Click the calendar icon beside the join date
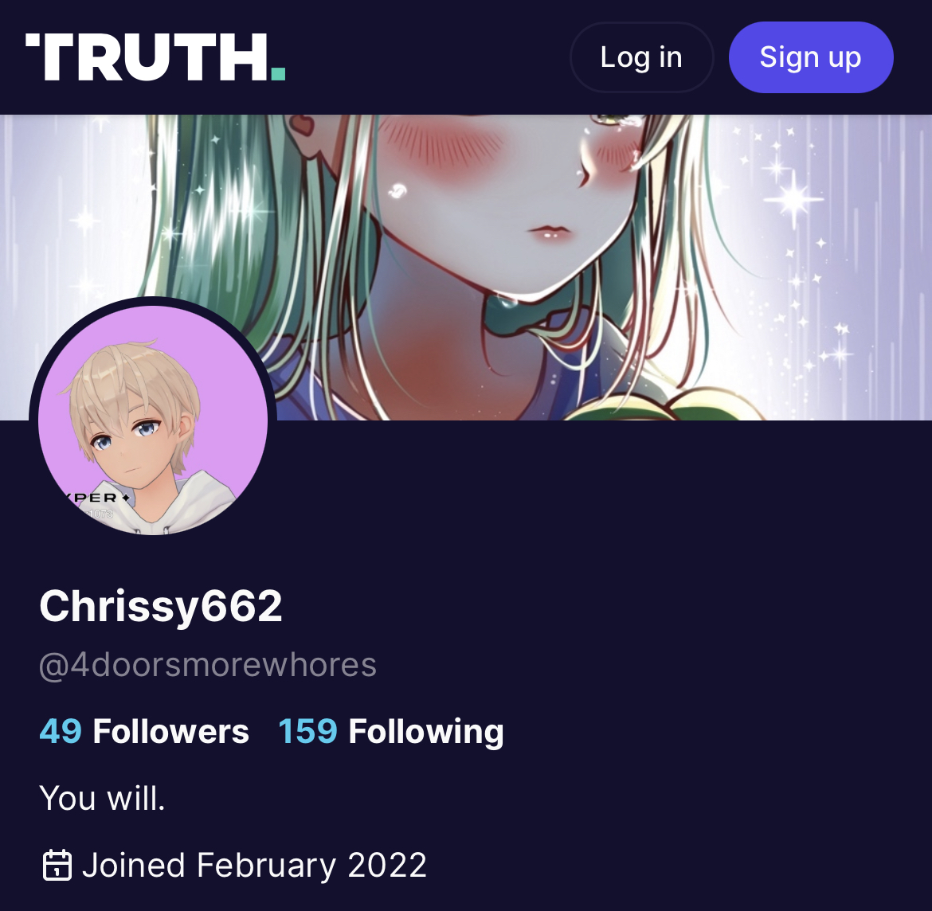Viewport: 932px width, 911px height. tap(57, 865)
